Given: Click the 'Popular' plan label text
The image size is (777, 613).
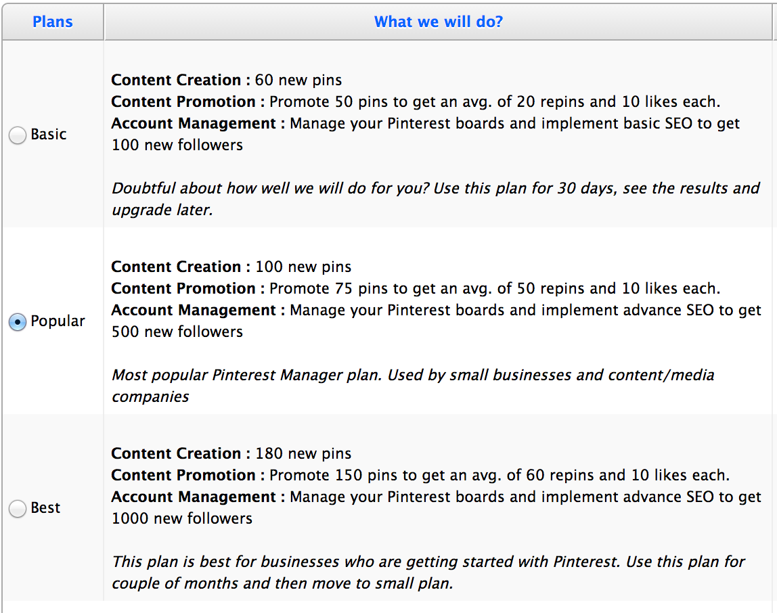Looking at the screenshot, I should (x=58, y=321).
